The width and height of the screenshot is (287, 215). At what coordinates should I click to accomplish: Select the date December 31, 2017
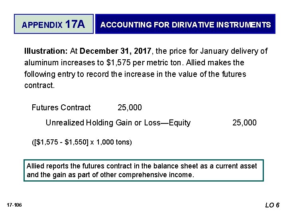[116, 51]
